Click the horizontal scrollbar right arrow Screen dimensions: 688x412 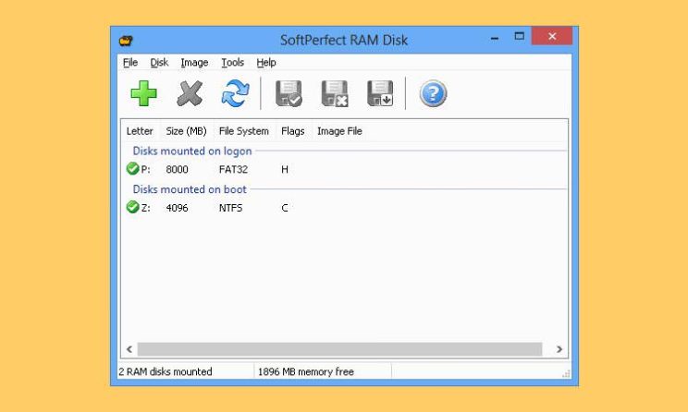coord(559,349)
